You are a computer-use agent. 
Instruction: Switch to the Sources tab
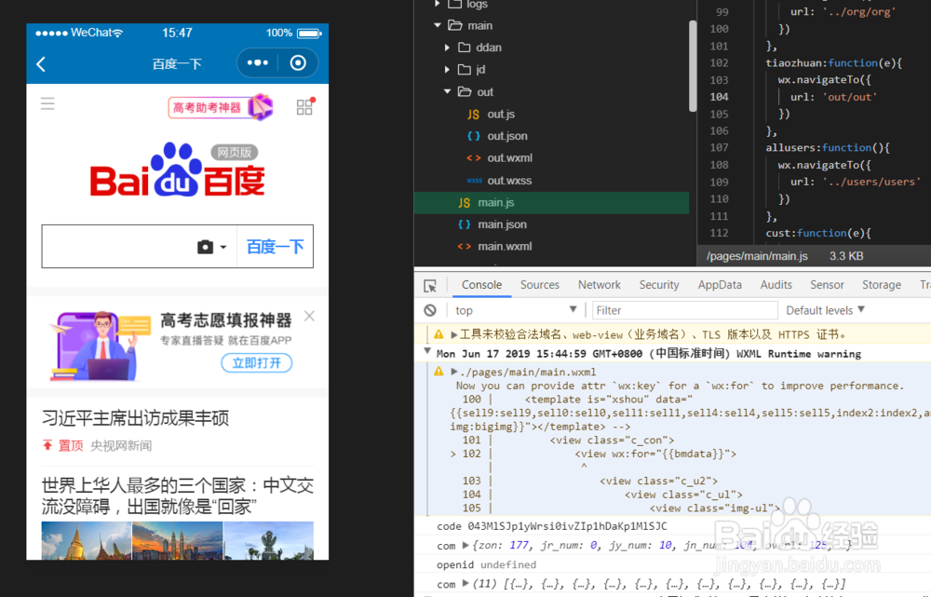click(540, 285)
